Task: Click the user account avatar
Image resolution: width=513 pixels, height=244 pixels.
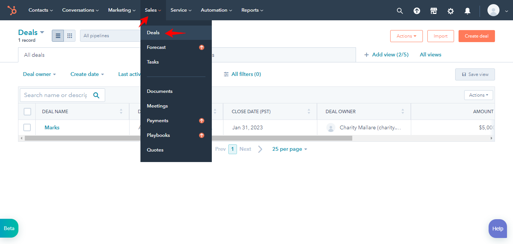Action: click(493, 10)
